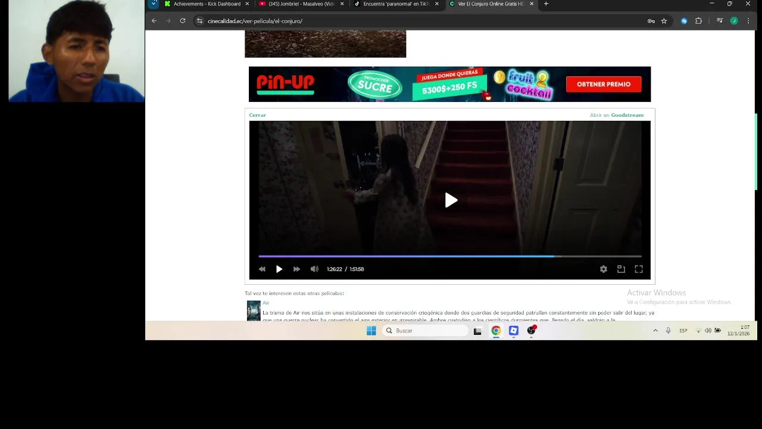The width and height of the screenshot is (762, 429).
Task: Go forward in browser history
Action: pos(168,21)
